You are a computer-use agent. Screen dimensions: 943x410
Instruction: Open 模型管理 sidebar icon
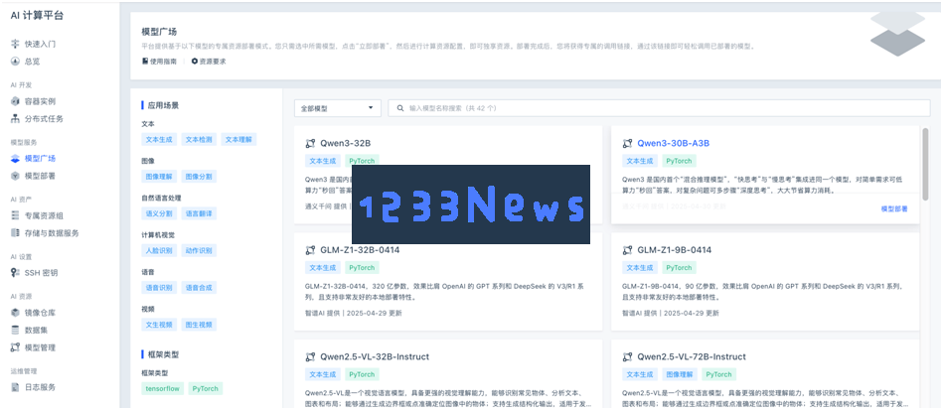coord(16,347)
